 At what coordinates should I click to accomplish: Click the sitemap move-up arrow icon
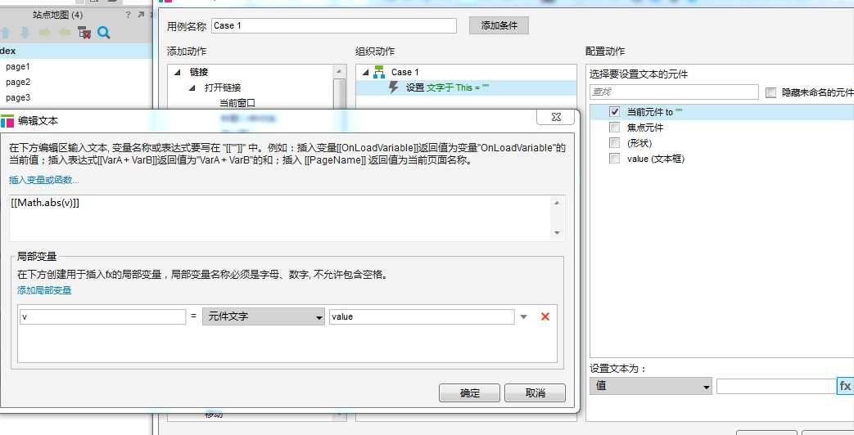(x=6, y=33)
